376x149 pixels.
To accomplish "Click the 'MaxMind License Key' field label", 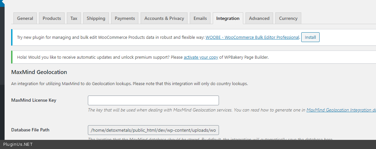I will pos(34,100).
